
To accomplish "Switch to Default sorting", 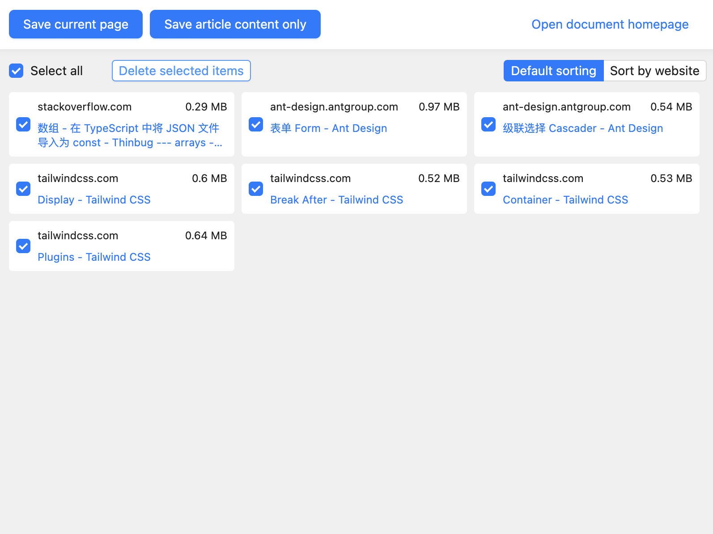I will coord(553,71).
